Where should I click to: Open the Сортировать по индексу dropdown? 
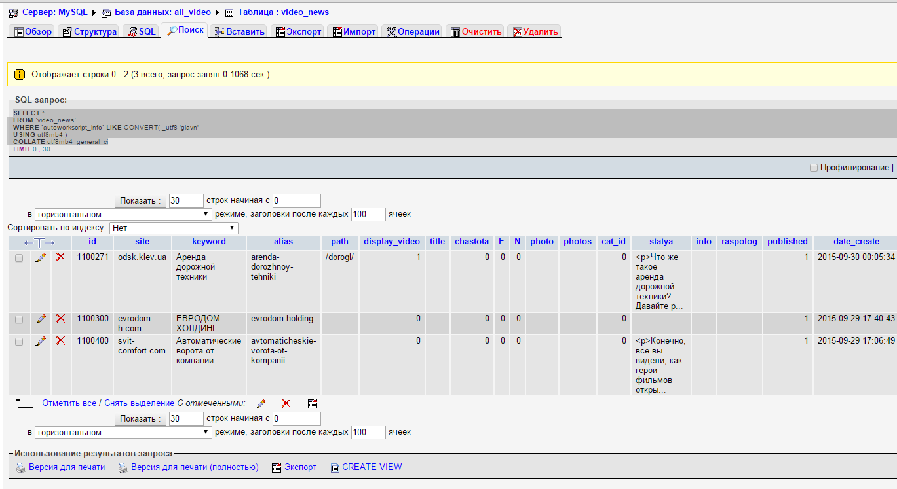click(174, 228)
